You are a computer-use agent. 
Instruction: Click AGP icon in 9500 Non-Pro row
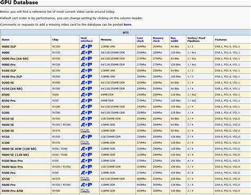[86, 161]
